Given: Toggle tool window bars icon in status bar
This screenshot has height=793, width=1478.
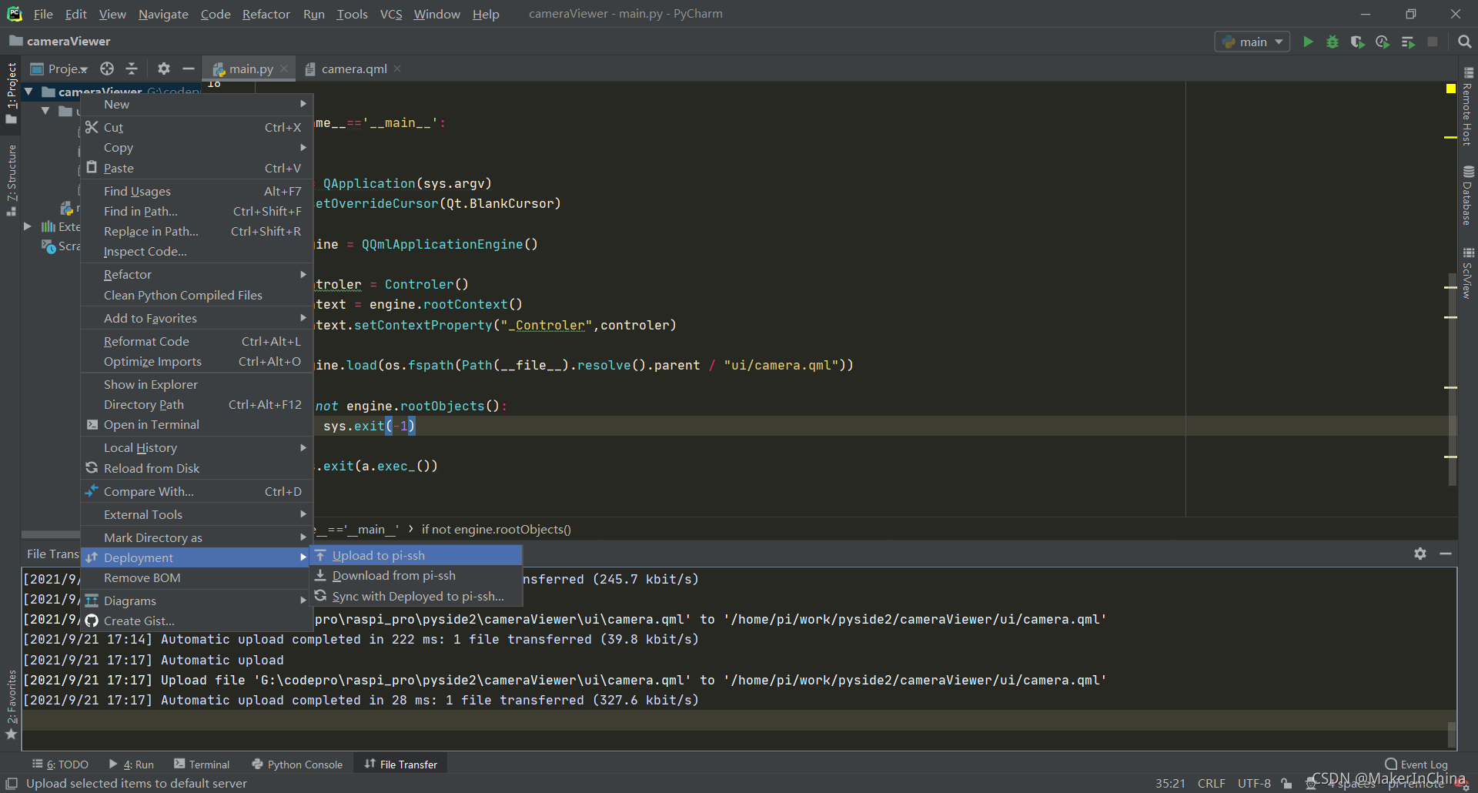Looking at the screenshot, I should tap(12, 783).
